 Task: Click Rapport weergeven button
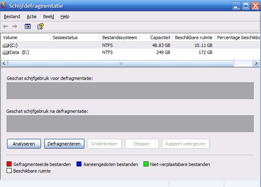click(x=186, y=144)
